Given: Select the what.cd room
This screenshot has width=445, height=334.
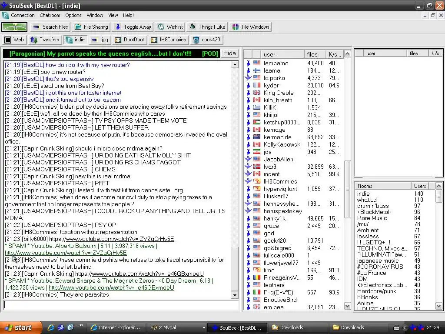Looking at the screenshot, I should (x=367, y=200).
